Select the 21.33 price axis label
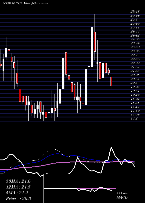 (135, 71)
